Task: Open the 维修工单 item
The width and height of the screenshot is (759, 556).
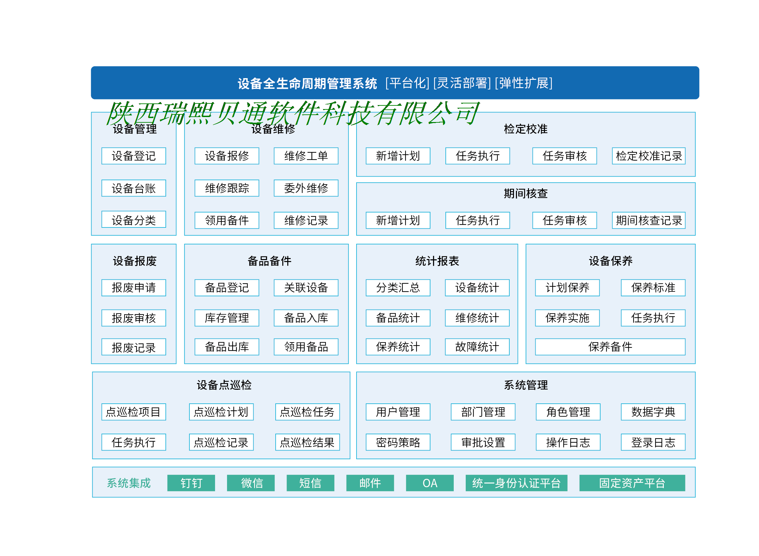Action: (306, 156)
